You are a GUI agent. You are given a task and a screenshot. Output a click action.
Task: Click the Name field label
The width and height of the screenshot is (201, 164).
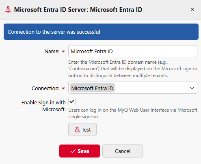pos(52,51)
